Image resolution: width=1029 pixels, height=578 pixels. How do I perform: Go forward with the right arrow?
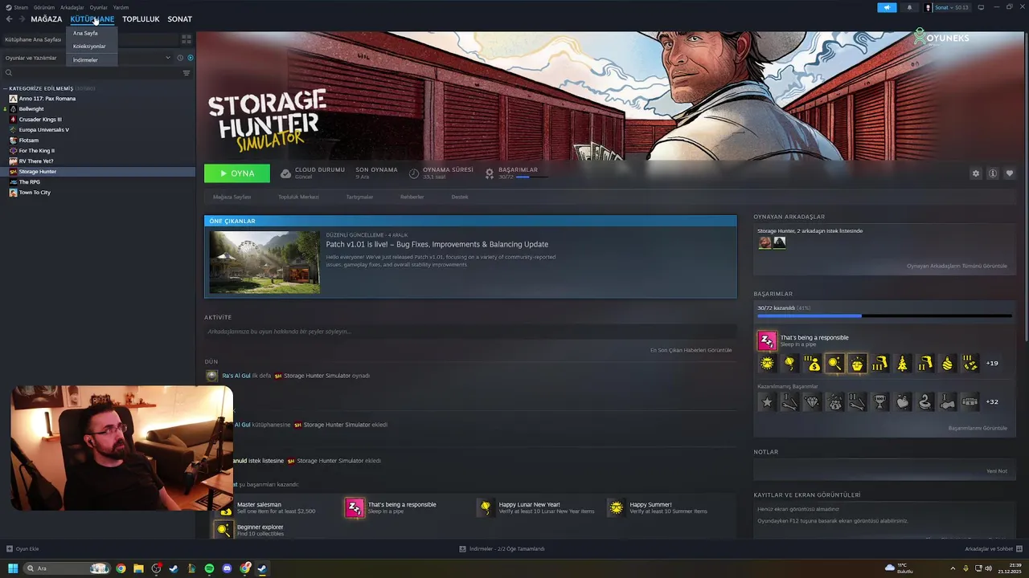click(21, 18)
